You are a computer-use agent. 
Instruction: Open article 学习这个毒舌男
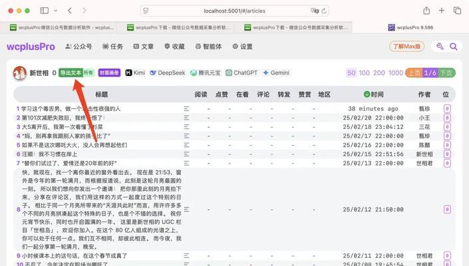pos(71,109)
